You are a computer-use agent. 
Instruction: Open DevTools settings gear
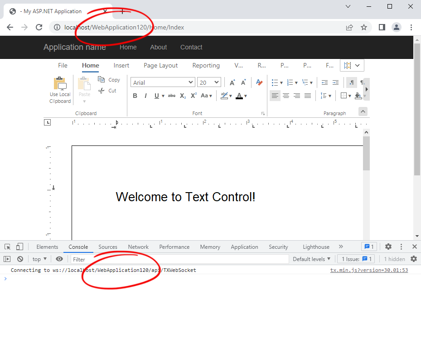point(388,247)
